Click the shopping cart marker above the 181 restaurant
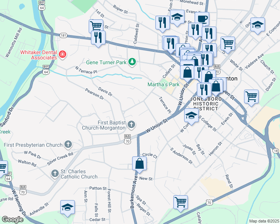The height and width of the screenshot is (224, 280). (96, 26)
